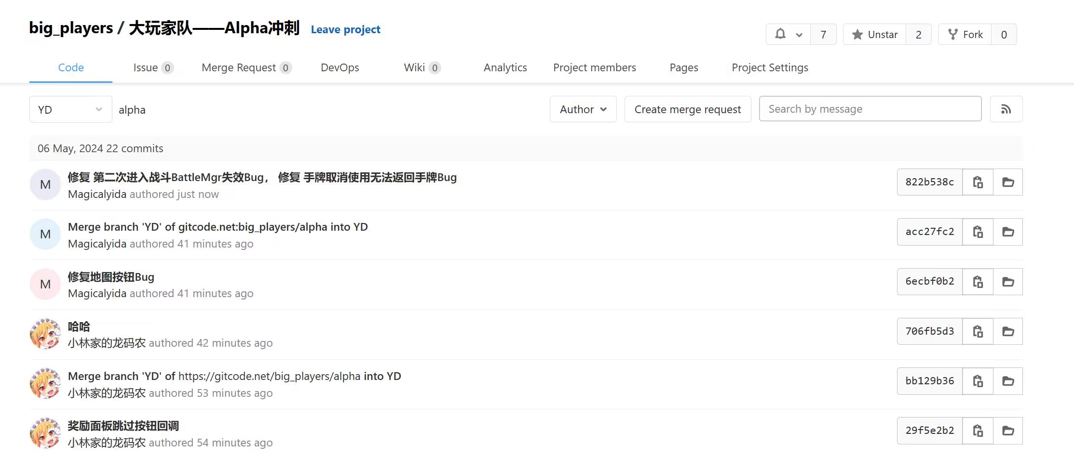Click the alpha breadcrumb path
The width and height of the screenshot is (1074, 457).
pos(132,110)
